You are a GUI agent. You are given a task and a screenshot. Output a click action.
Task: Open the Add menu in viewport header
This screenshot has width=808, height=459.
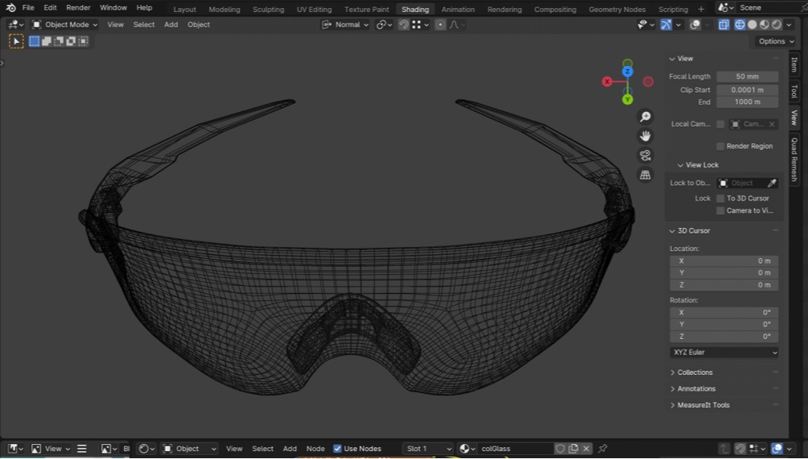coord(171,25)
